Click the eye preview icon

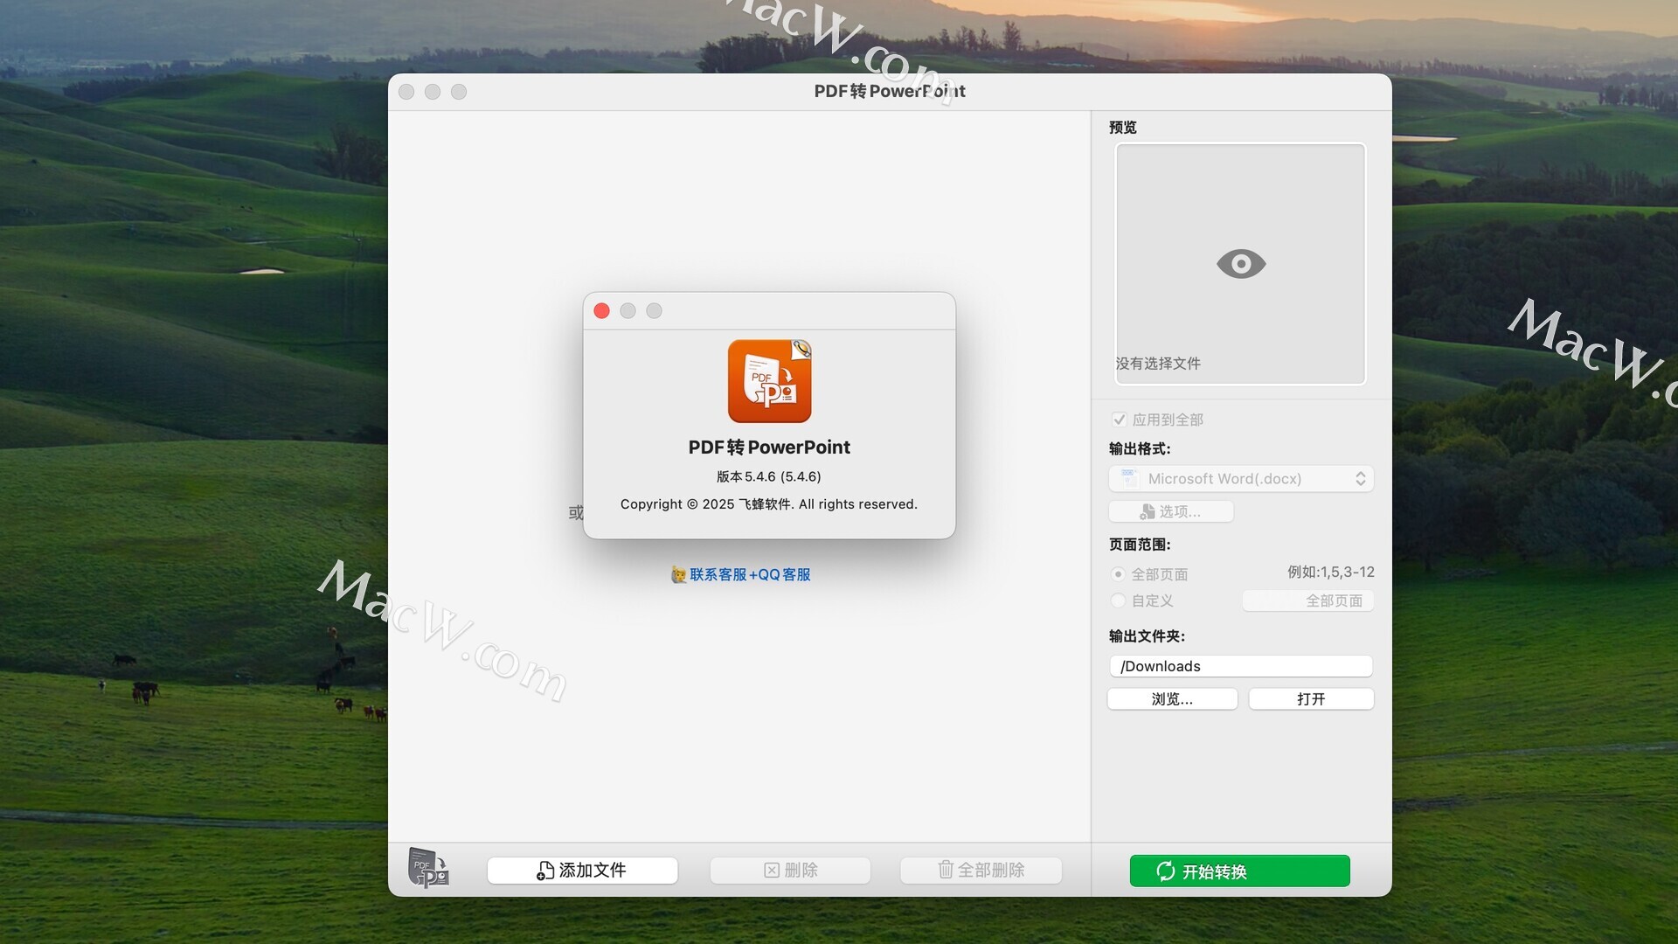pos(1240,263)
